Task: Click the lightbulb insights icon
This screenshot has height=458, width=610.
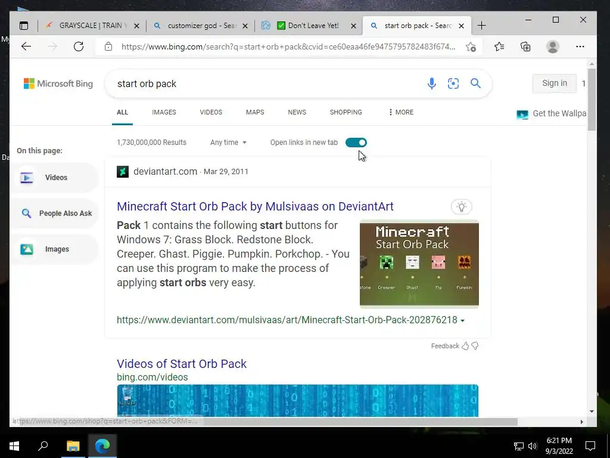Action: coord(462,207)
